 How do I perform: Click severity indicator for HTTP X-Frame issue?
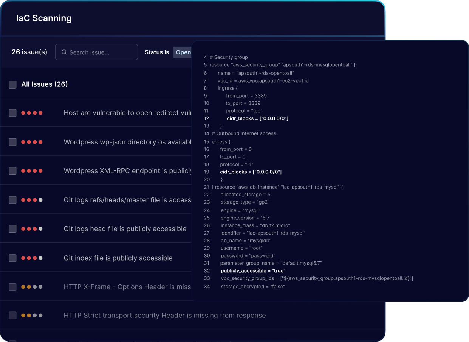(x=32, y=287)
